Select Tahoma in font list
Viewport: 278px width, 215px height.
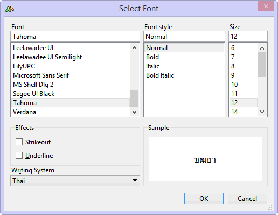pos(71,103)
